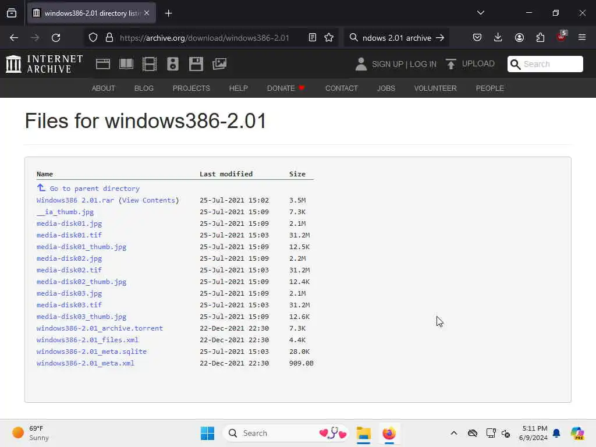
Task: Show hidden system tray icons chevron
Action: click(x=454, y=433)
